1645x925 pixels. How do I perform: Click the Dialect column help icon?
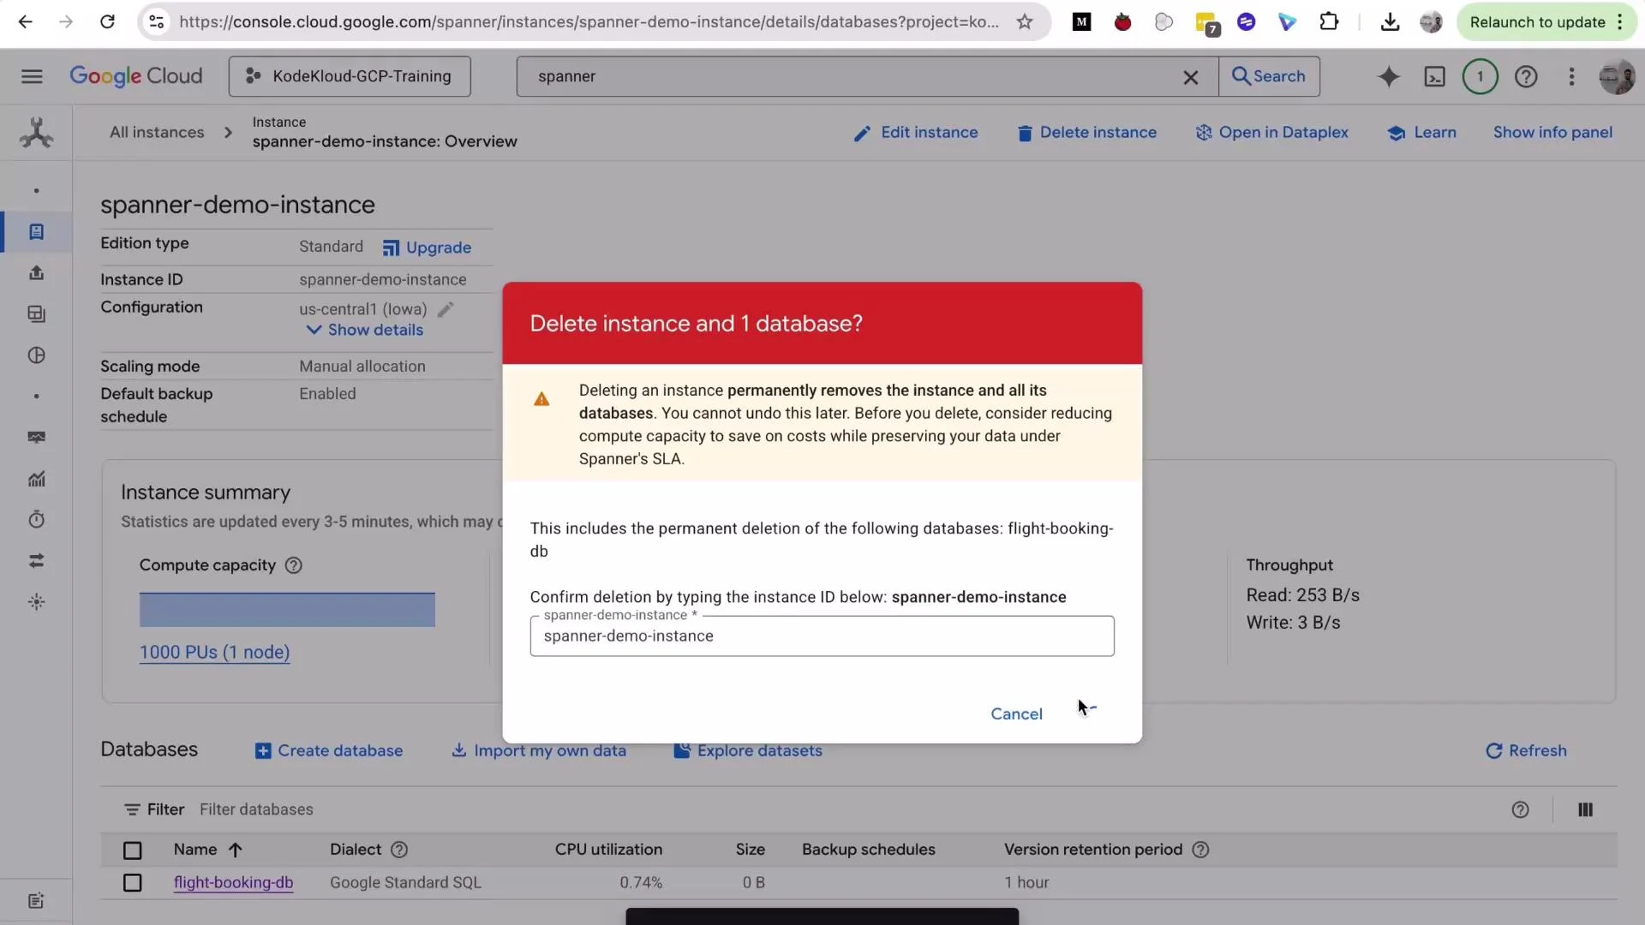(399, 850)
